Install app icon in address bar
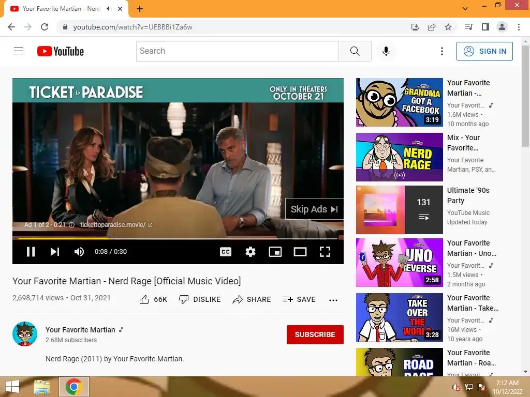Viewport: 530px width, 397px height. [x=415, y=27]
